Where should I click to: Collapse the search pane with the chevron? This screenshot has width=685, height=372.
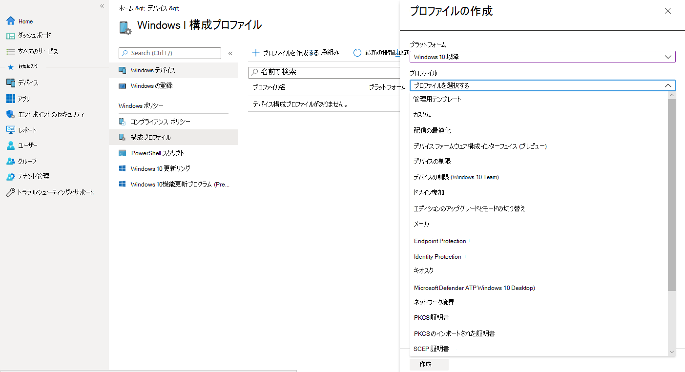(x=230, y=53)
